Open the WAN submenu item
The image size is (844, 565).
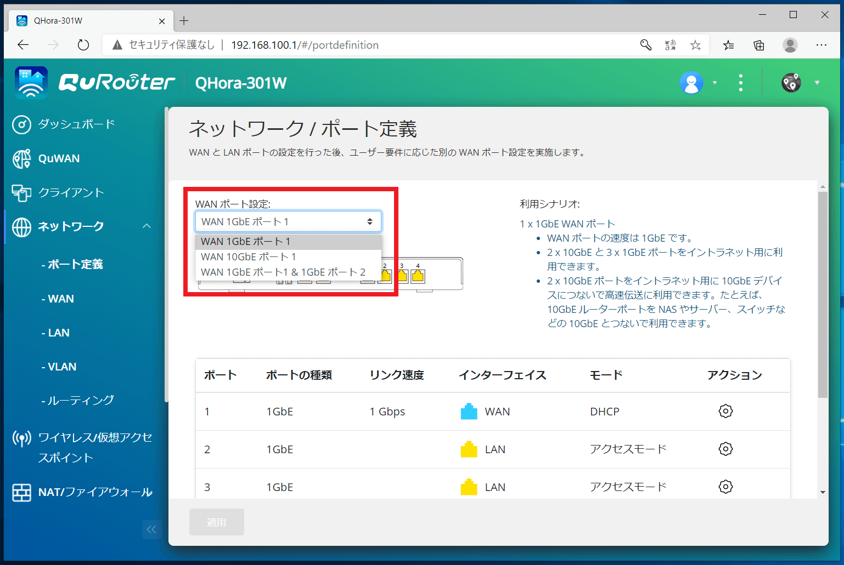pos(58,299)
